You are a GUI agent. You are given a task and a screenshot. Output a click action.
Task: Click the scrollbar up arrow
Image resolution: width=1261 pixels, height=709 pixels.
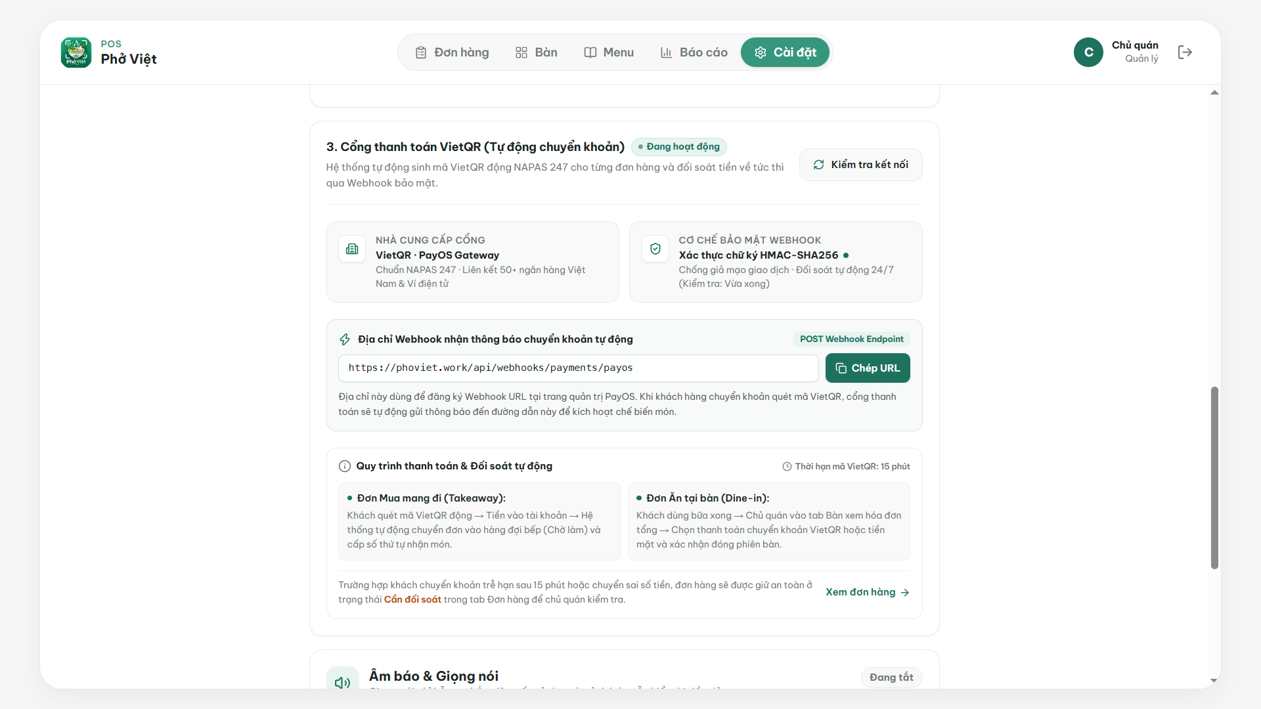click(x=1214, y=93)
